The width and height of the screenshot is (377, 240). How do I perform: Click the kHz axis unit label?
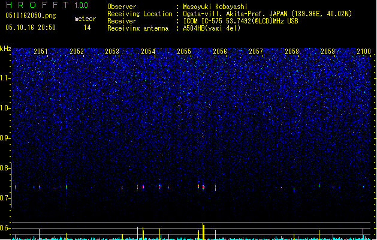pos(5,49)
